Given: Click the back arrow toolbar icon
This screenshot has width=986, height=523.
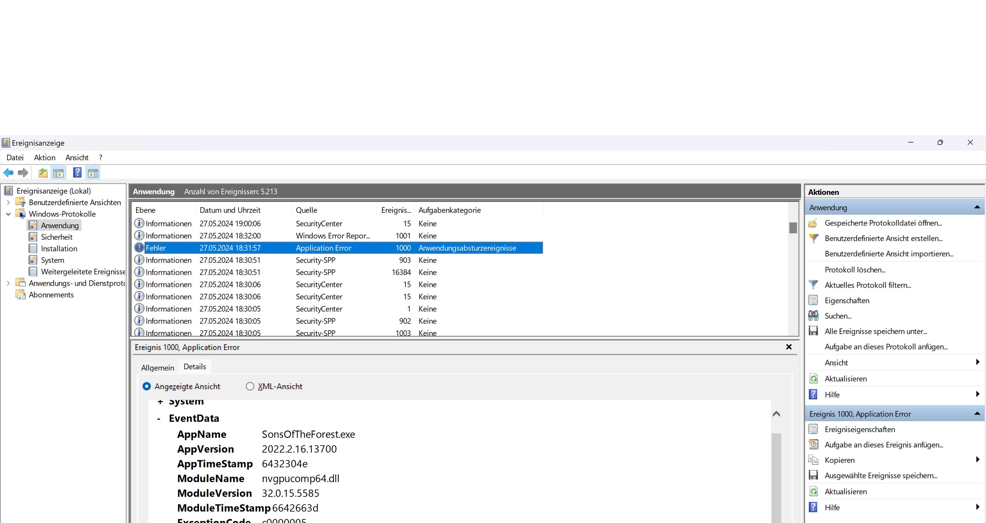Looking at the screenshot, I should (8, 173).
